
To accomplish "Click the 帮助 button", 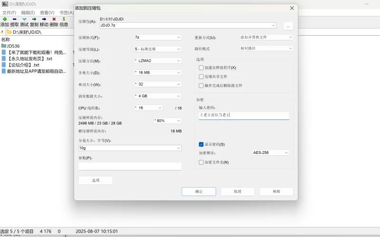I will point(276,191).
